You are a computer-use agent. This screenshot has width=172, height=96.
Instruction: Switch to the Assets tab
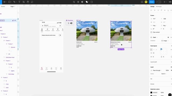click(x=3, y=6)
